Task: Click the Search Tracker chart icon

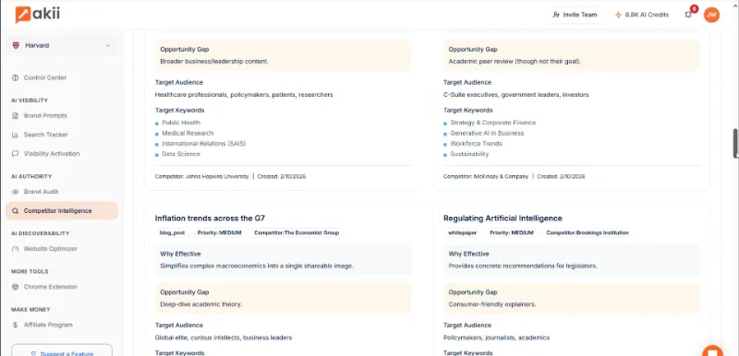Action: [15, 135]
